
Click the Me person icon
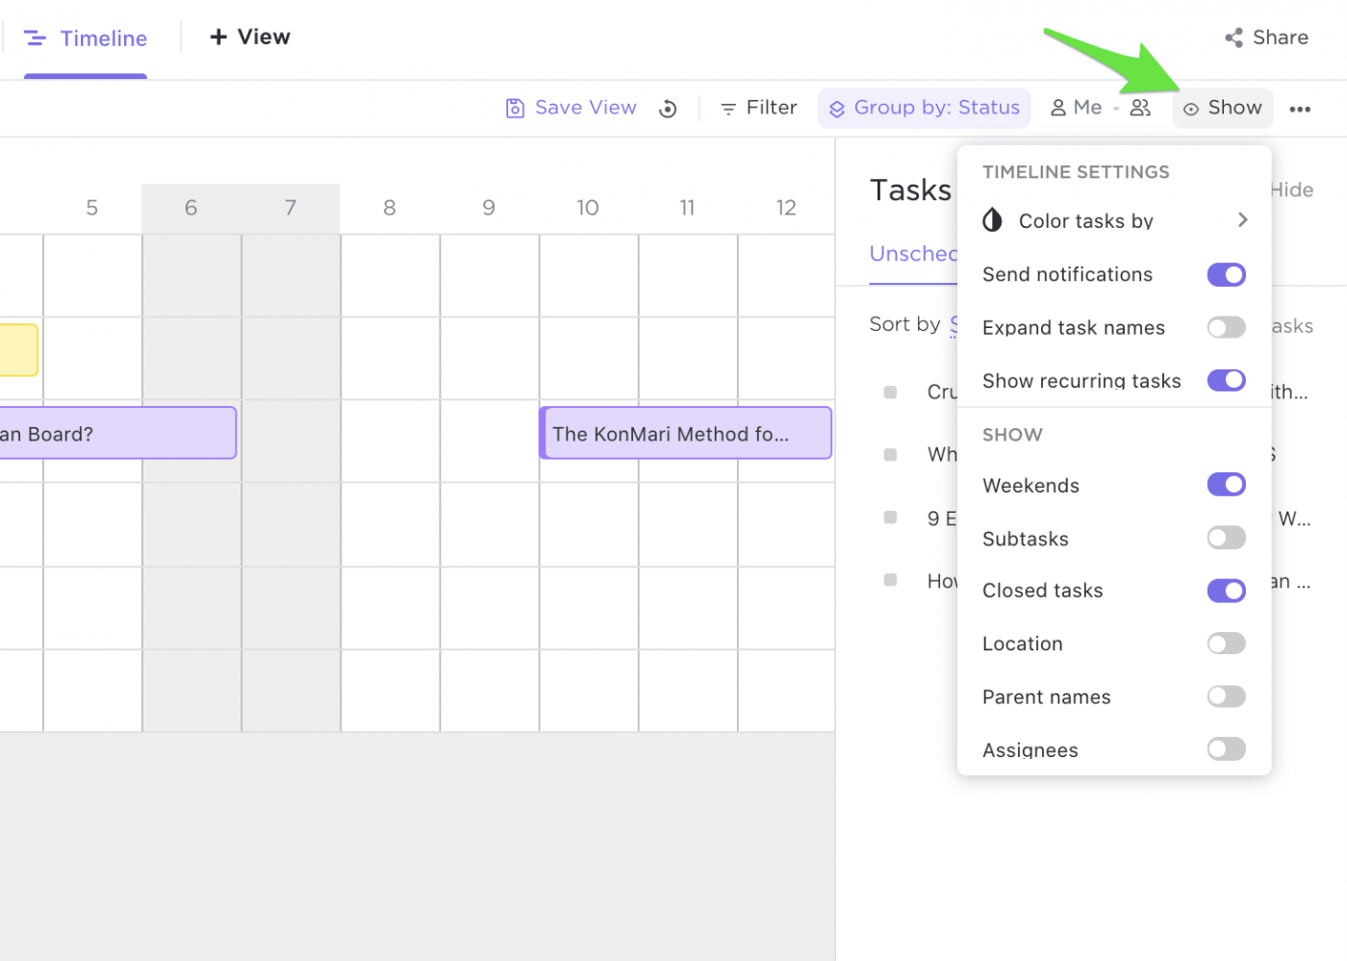pos(1058,108)
